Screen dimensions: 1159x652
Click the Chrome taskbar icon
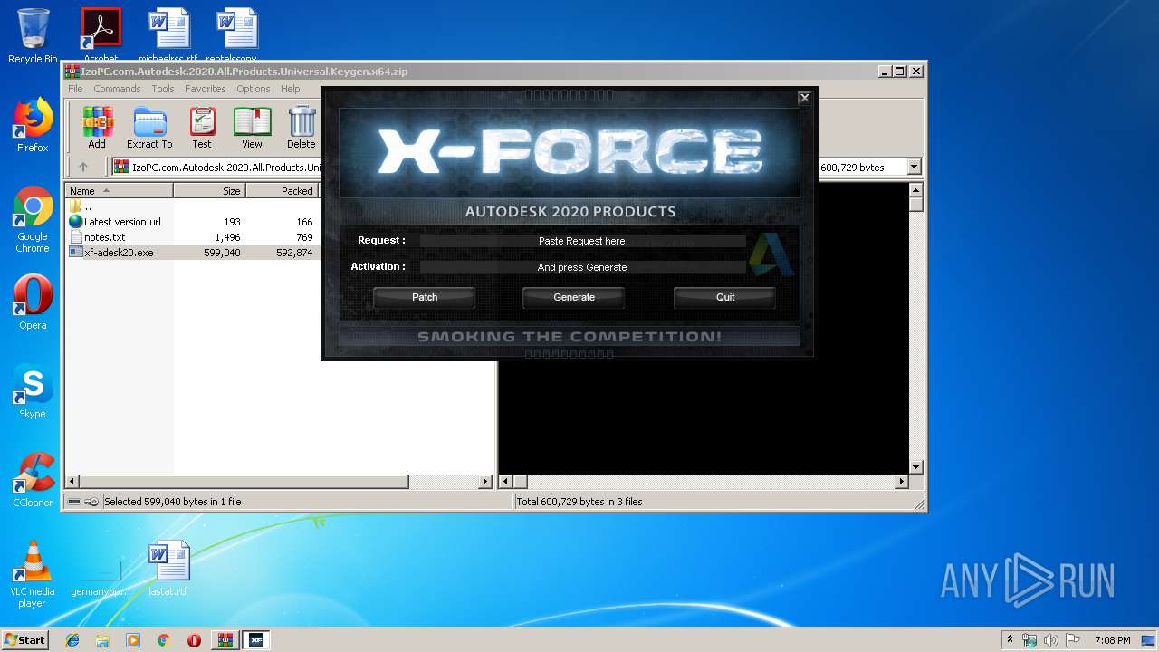163,640
